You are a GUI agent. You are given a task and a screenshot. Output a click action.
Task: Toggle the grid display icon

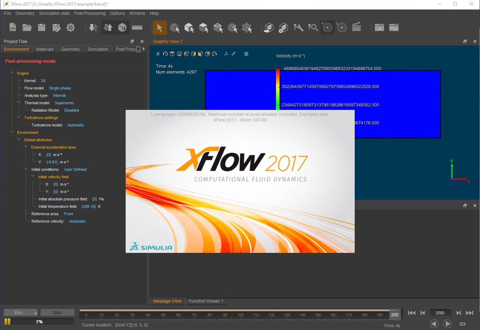tap(246, 54)
